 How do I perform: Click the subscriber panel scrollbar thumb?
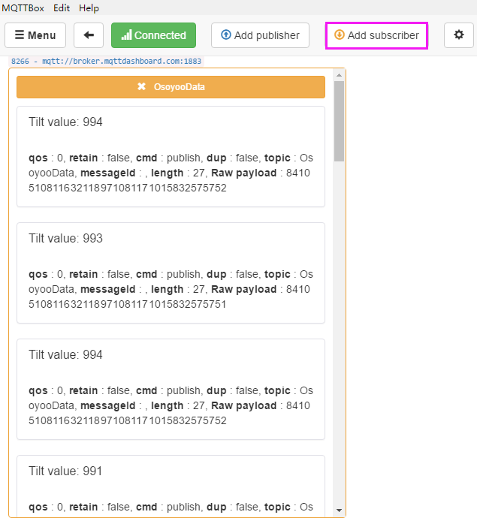(339, 121)
